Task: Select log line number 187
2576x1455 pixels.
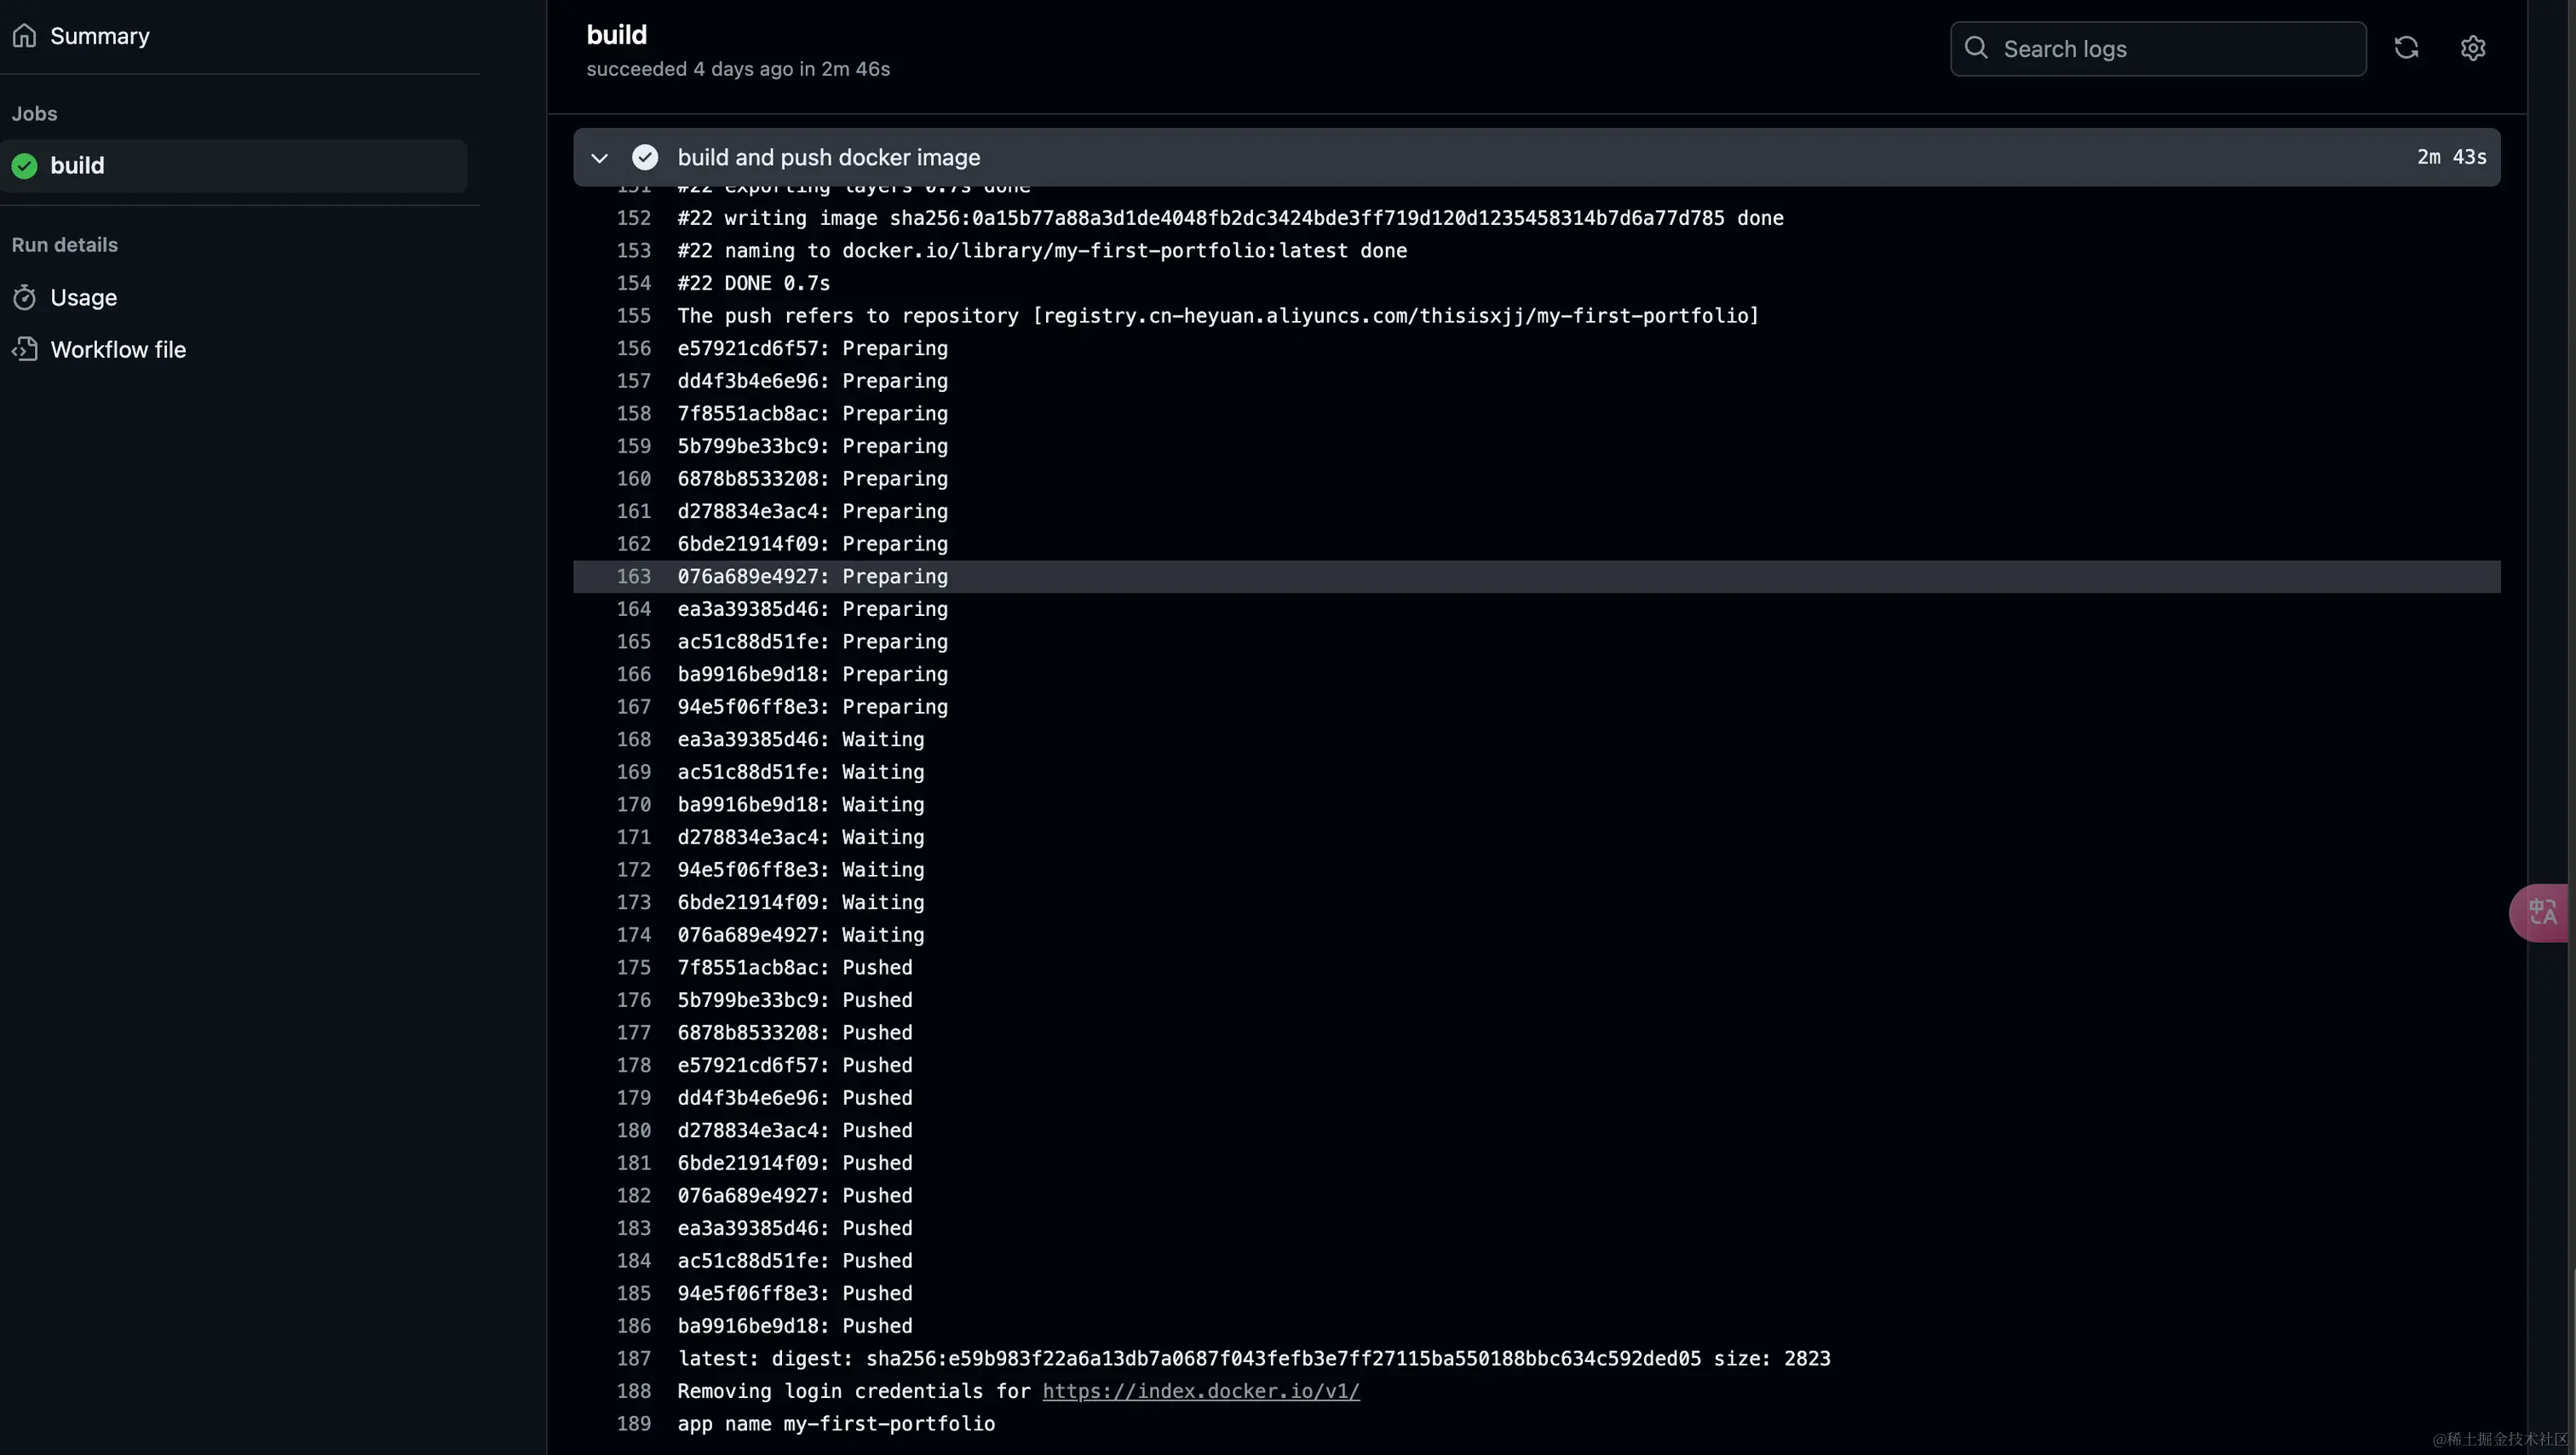Action: click(x=634, y=1359)
